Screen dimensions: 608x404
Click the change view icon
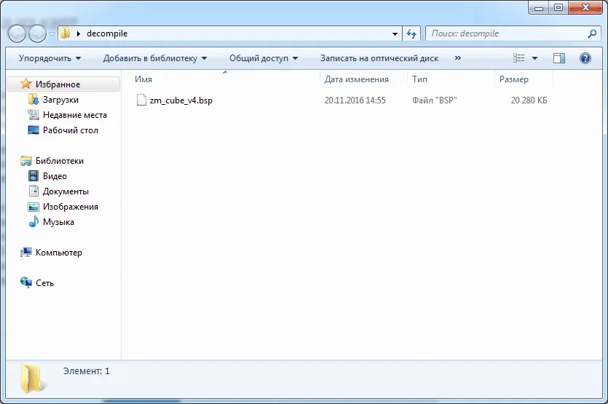[519, 58]
